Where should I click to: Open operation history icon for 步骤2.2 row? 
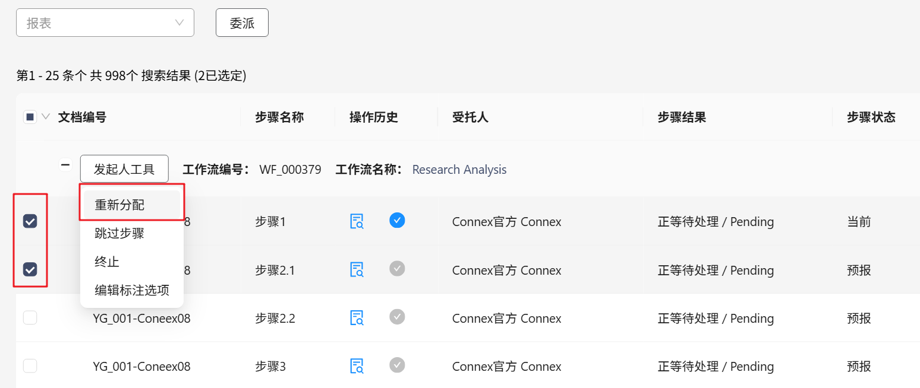point(357,318)
